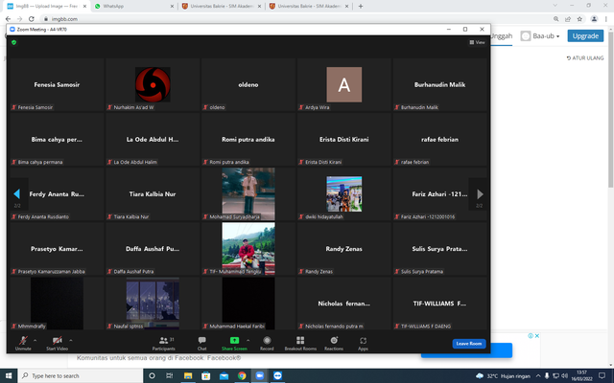614x383 pixels.
Task: Go to previous gallery page arrow
Action: (x=17, y=193)
